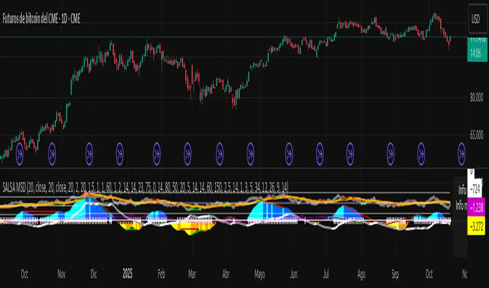Image resolution: width=489 pixels, height=288 pixels.
Task: Click the green current price label 111.410
Action: click(477, 40)
